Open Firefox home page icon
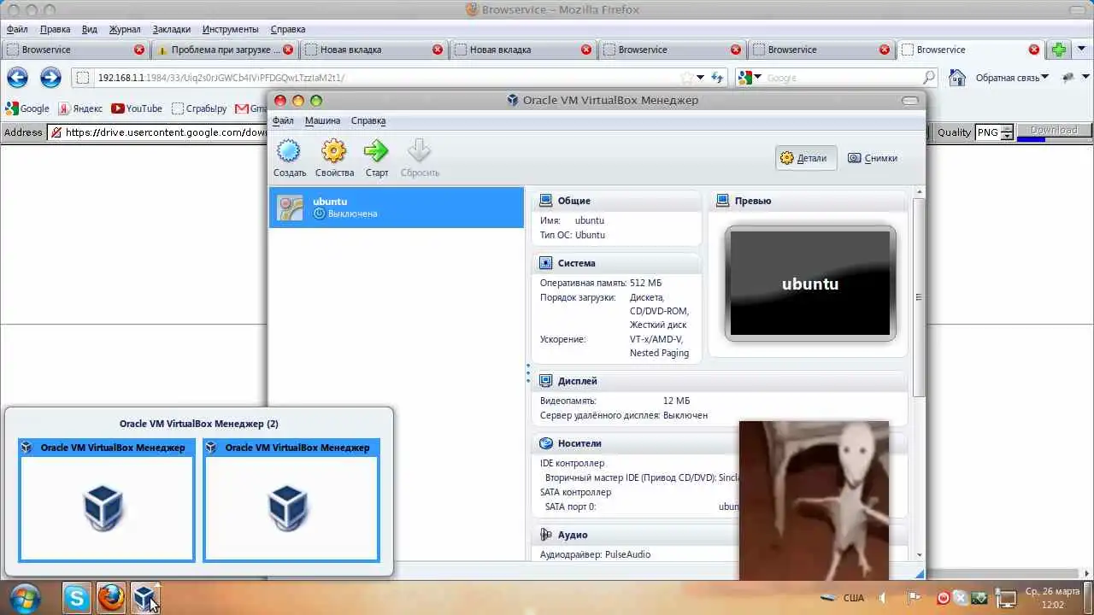 click(957, 78)
